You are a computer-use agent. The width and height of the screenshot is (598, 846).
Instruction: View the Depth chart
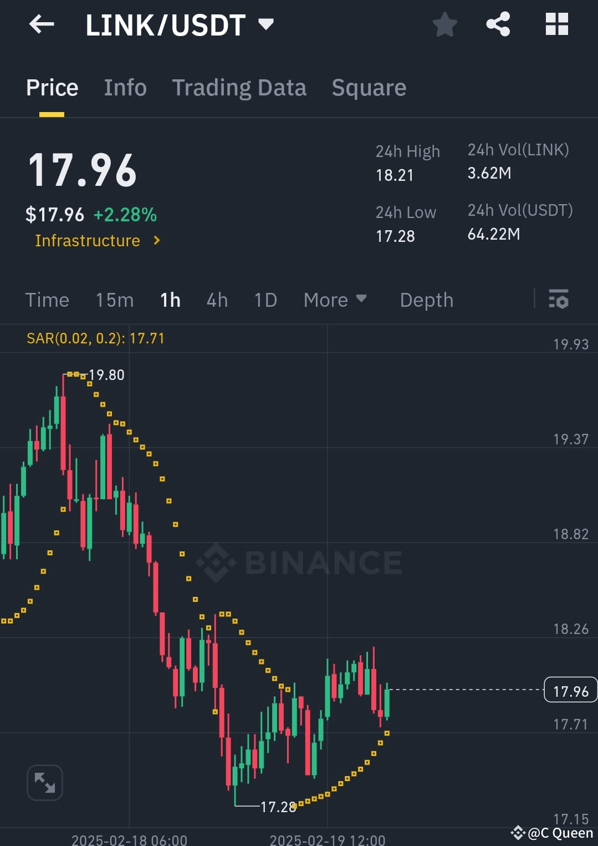coord(426,300)
